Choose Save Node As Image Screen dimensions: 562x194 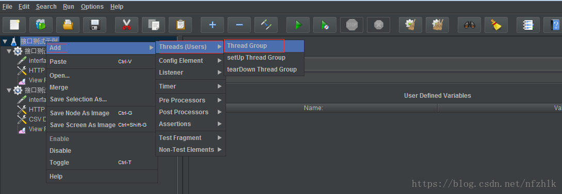(x=101, y=113)
